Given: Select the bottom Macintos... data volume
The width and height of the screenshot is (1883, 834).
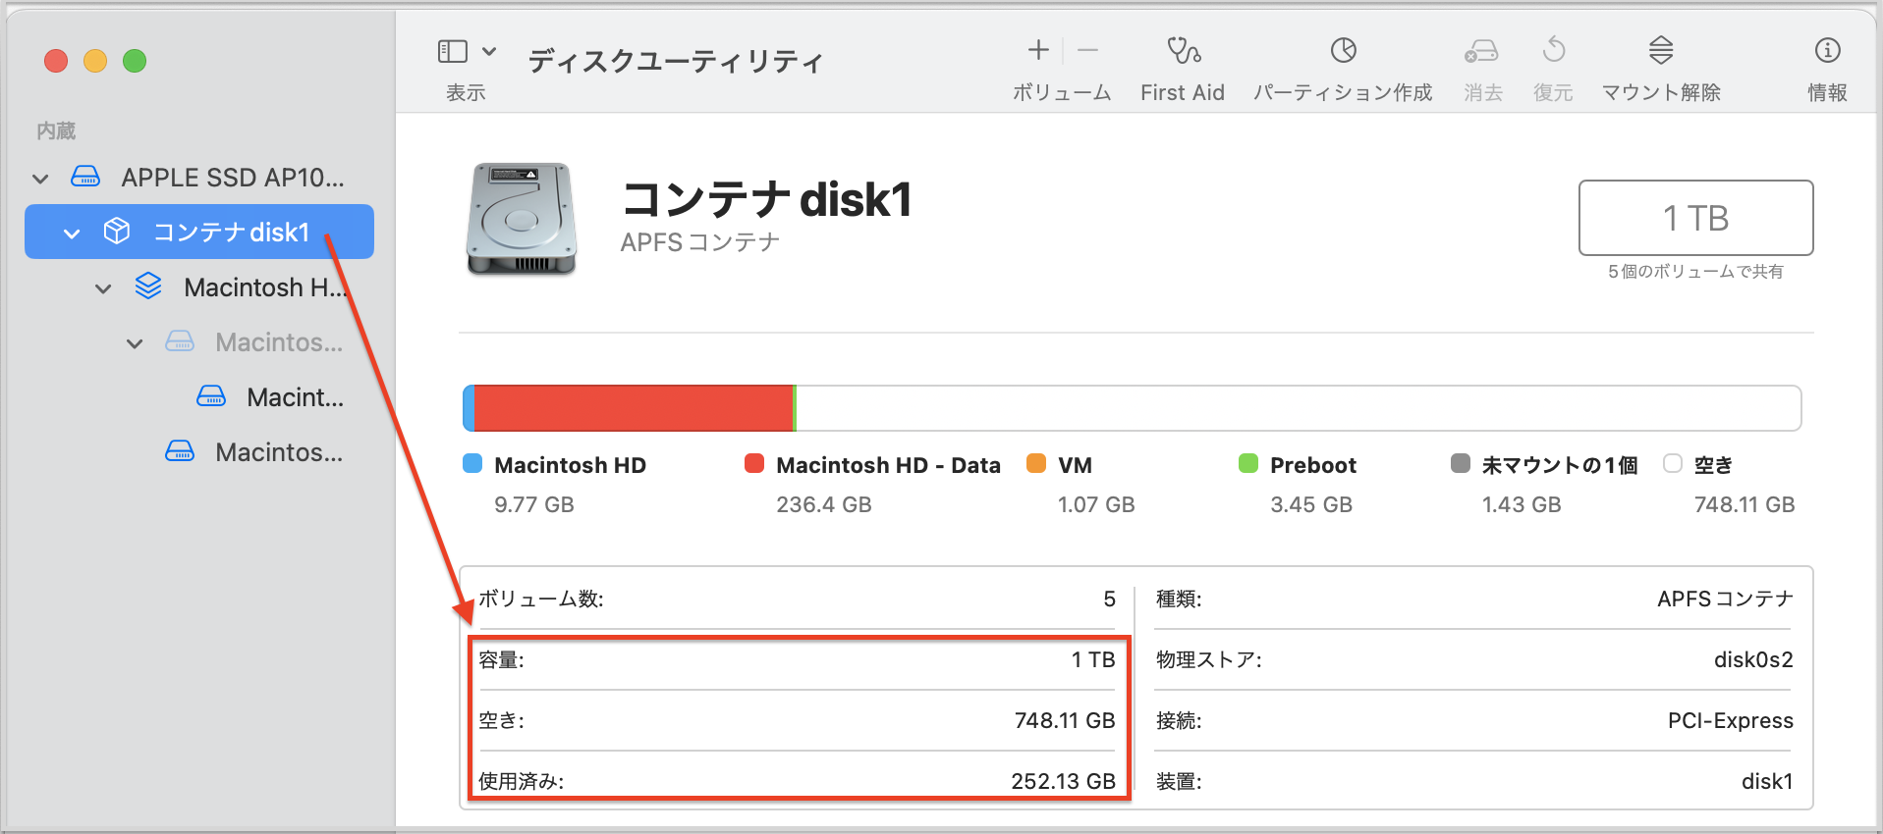Looking at the screenshot, I should click(x=278, y=452).
